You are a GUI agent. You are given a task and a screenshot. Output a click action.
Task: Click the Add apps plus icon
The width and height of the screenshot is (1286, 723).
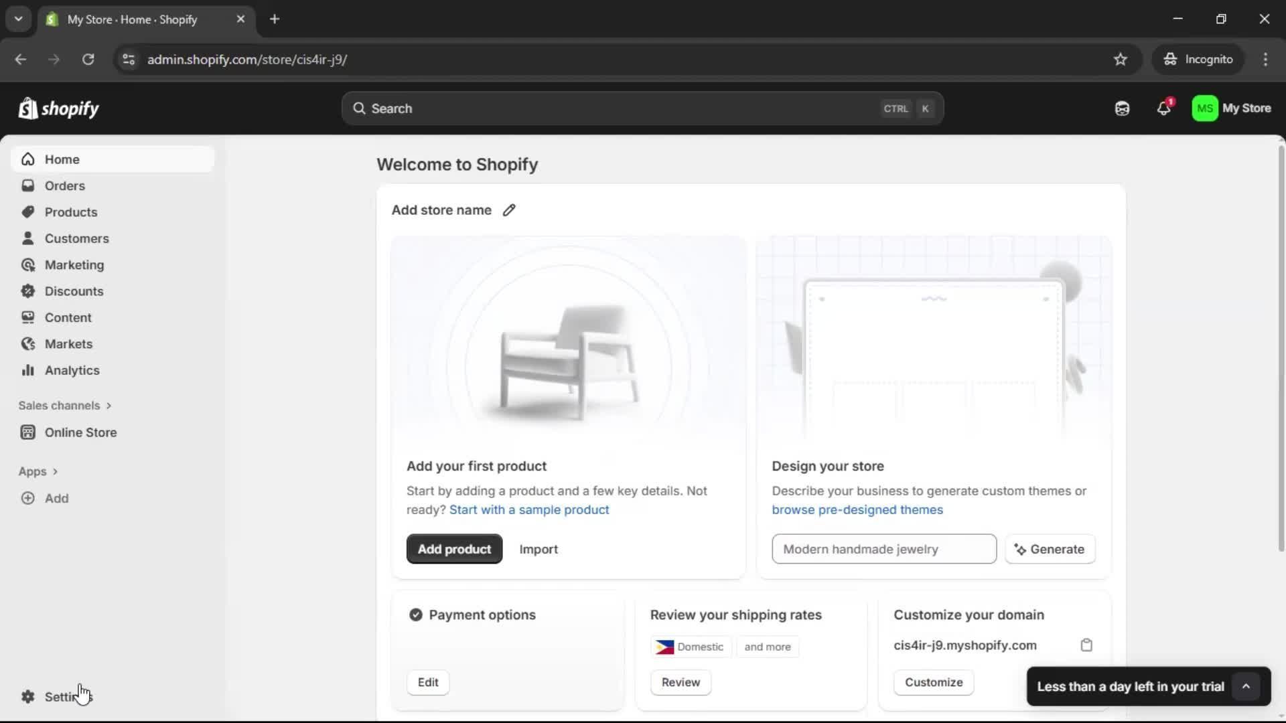27,498
